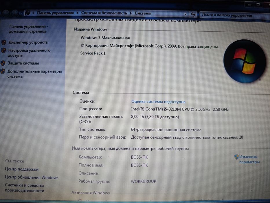
Task: Open Счетчики и средства производительности link
Action: (24, 188)
